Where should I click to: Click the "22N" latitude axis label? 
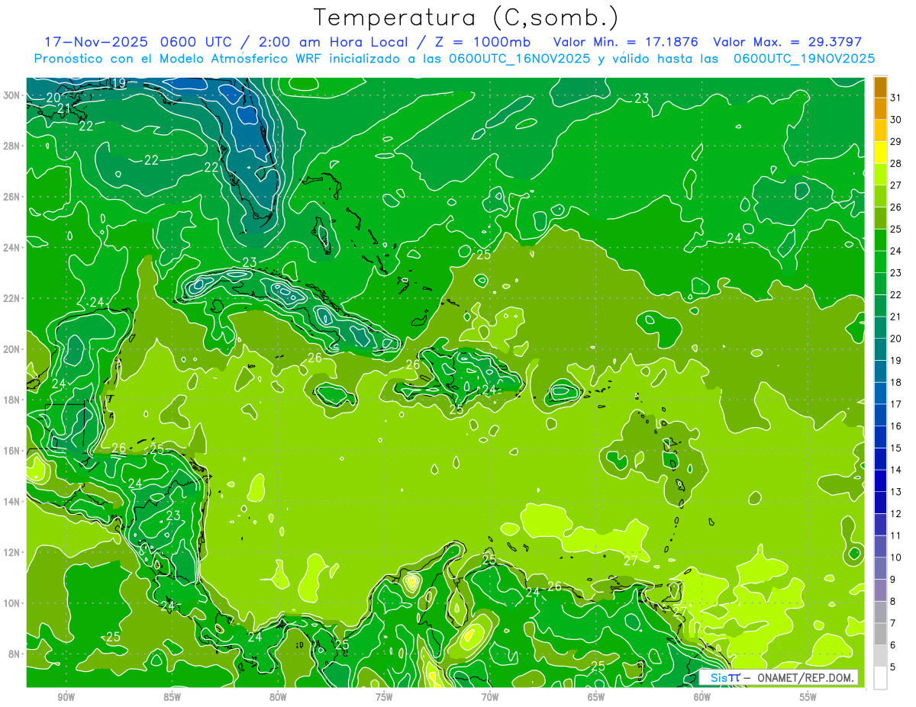(x=12, y=298)
